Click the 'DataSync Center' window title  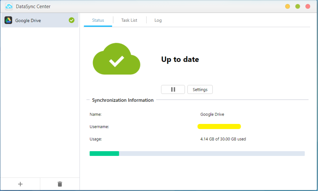tap(33, 6)
